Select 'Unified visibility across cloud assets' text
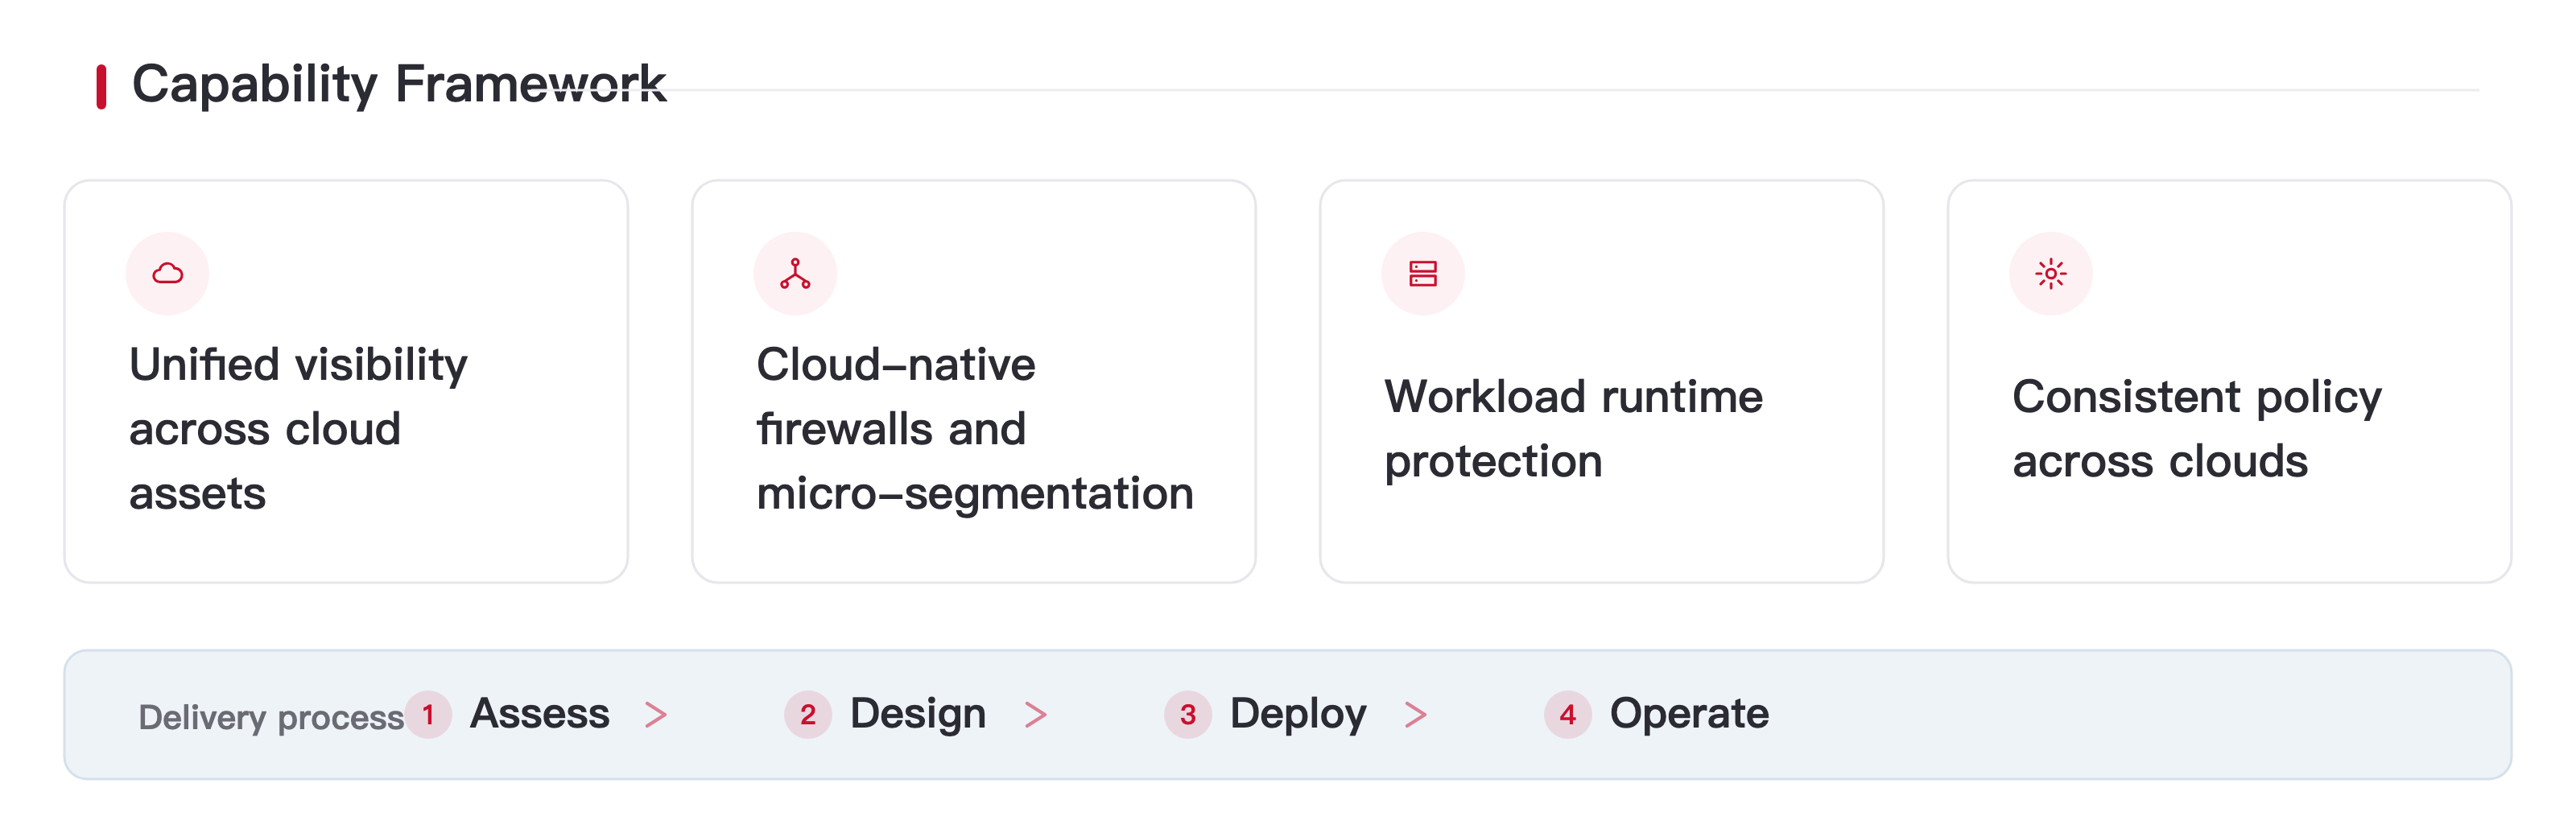The width and height of the screenshot is (2576, 837). pyautogui.click(x=298, y=429)
